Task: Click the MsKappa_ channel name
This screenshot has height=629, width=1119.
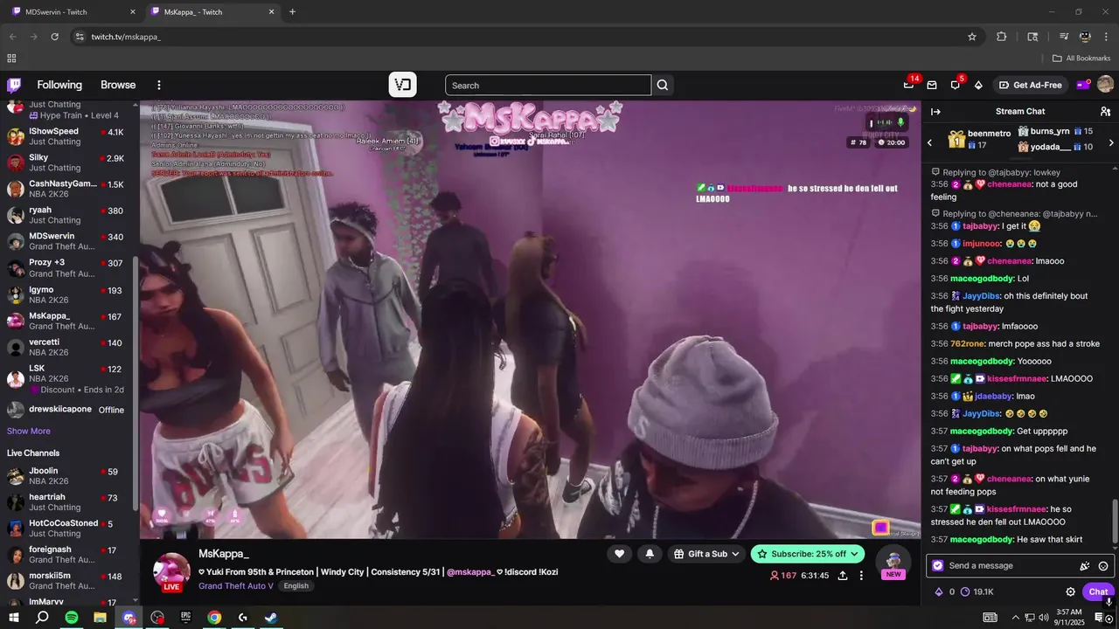Action: [x=224, y=554]
